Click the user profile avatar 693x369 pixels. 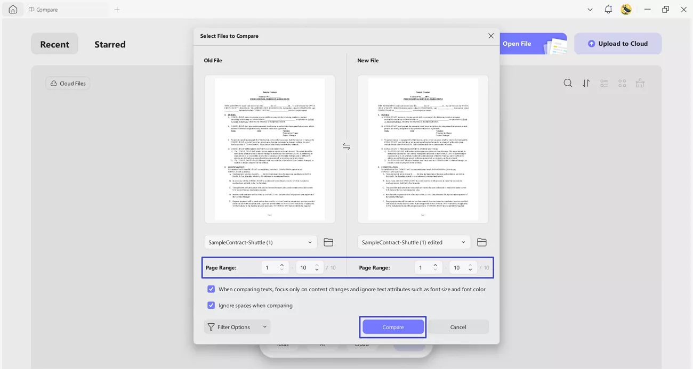point(626,10)
